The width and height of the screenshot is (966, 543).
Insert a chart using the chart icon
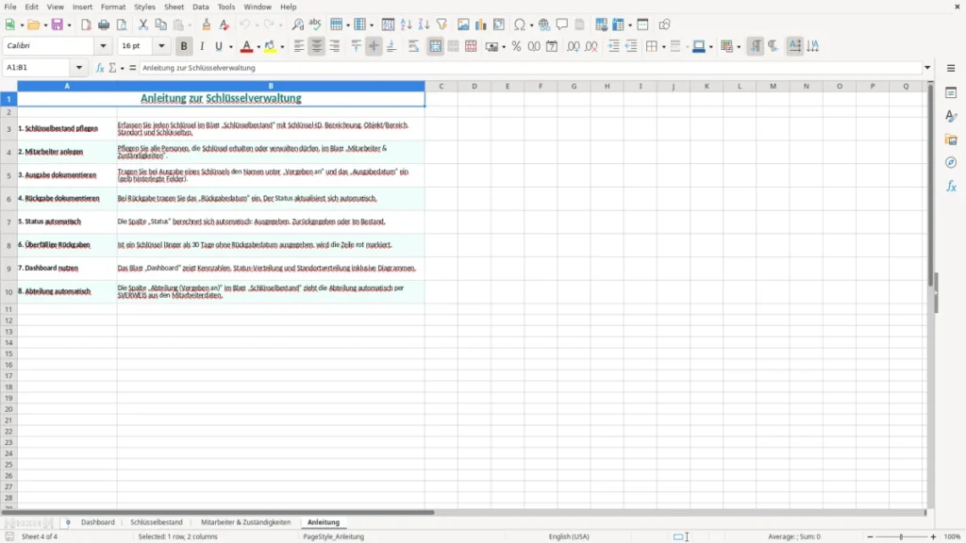pos(480,25)
